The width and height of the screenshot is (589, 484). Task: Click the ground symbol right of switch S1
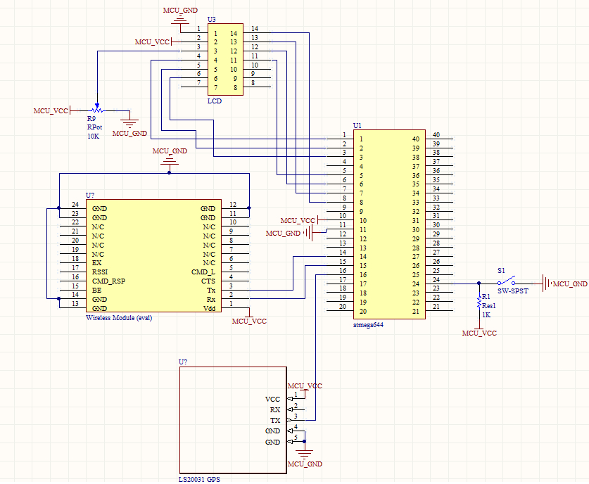tap(546, 283)
